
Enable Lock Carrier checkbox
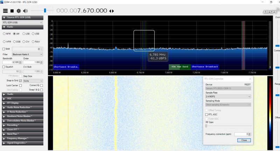point(21,85)
